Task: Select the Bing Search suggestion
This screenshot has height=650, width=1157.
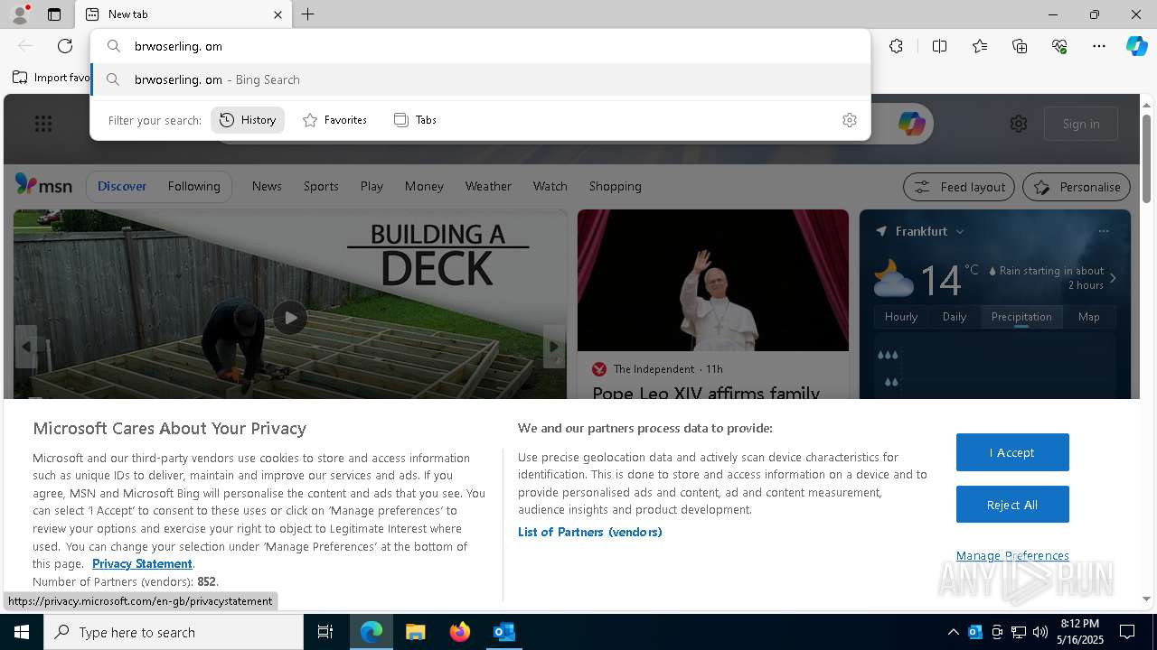Action: coord(481,79)
